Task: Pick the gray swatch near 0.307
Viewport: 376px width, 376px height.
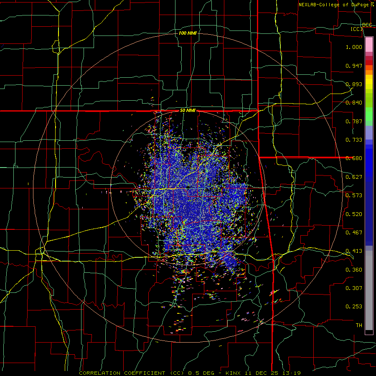Action: 369,290
